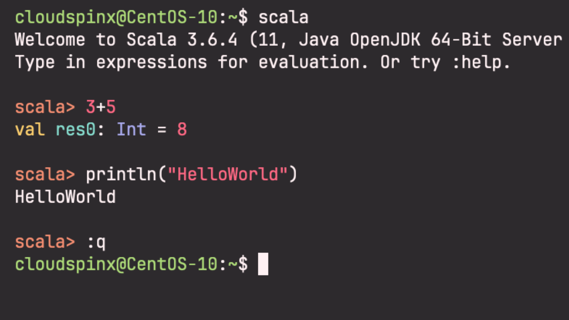Click 'Java OpenJDK 64-Bit Server' text
Image resolution: width=569 pixels, height=320 pixels.
coord(430,40)
